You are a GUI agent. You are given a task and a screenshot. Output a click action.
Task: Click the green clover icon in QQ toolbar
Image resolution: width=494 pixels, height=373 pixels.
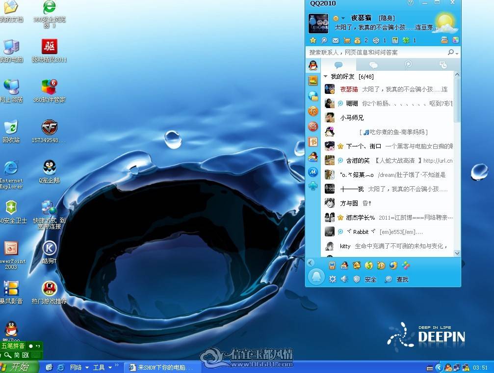coord(406,40)
